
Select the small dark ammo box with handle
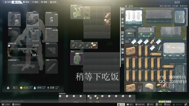pos(130,33)
